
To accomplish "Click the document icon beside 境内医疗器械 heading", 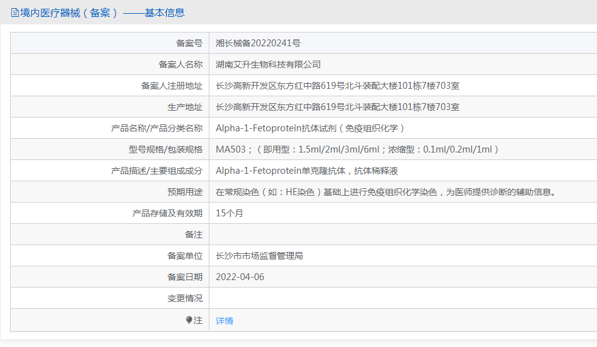I will (15, 13).
